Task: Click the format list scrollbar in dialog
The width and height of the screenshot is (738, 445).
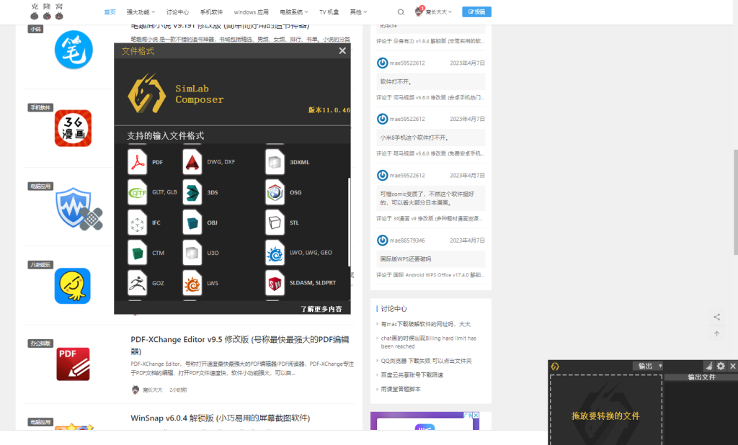Action: [349, 222]
